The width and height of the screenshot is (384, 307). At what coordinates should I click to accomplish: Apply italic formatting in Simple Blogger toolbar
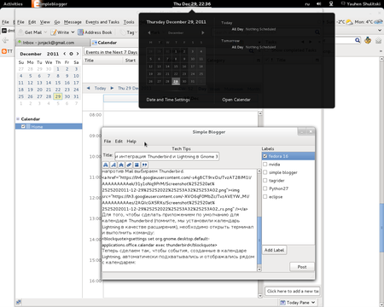click(113, 165)
